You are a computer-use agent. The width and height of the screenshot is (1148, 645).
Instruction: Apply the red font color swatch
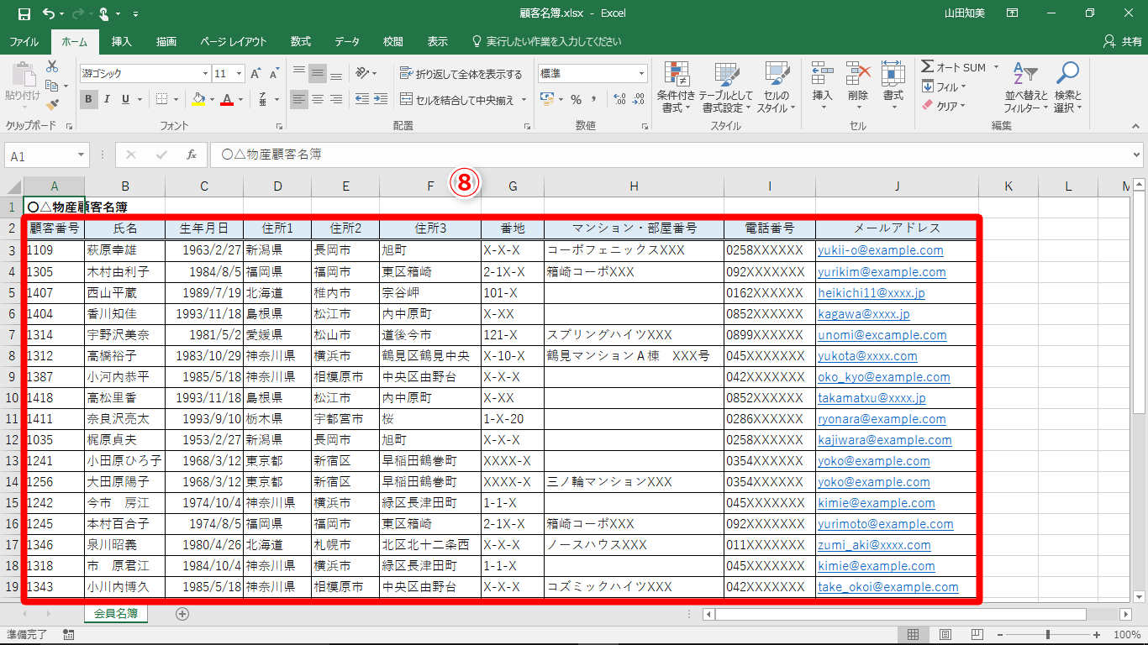click(226, 99)
